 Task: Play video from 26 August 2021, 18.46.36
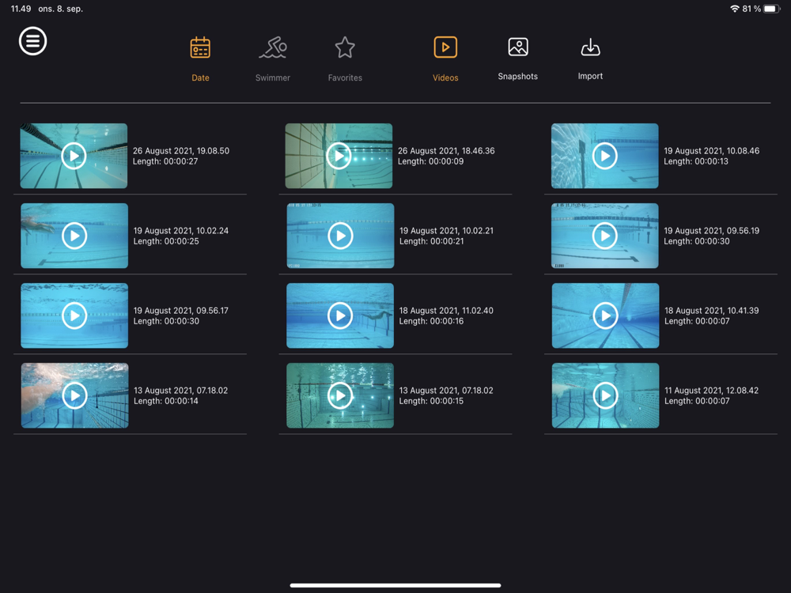339,156
